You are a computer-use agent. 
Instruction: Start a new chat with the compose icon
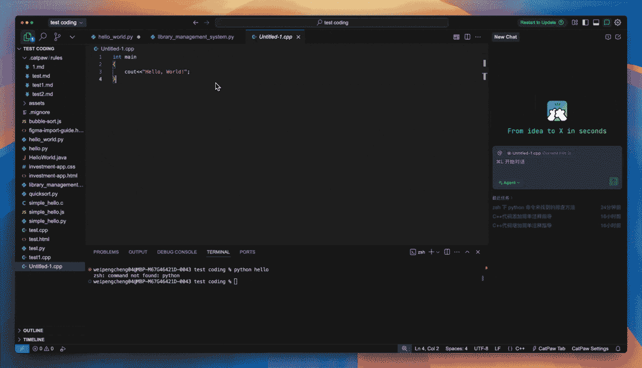pyautogui.click(x=618, y=37)
